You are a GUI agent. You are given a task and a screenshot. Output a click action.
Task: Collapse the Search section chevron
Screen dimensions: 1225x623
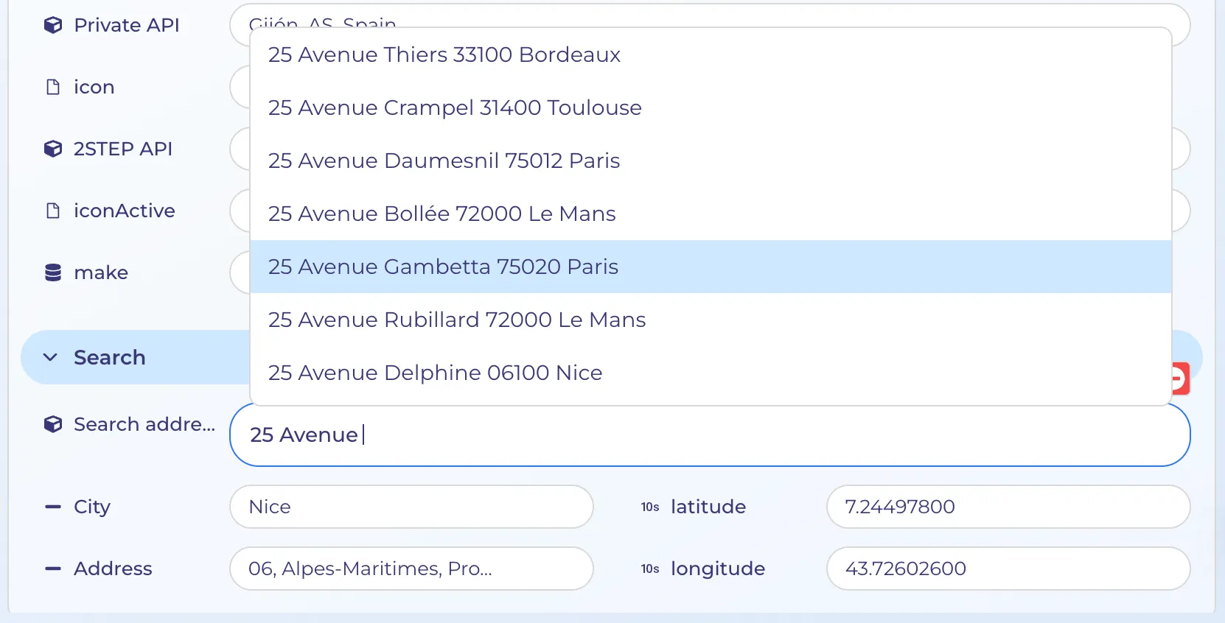click(50, 357)
